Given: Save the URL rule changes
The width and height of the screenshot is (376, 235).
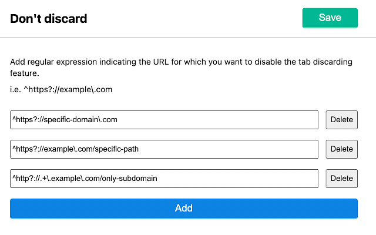Looking at the screenshot, I should [x=330, y=18].
